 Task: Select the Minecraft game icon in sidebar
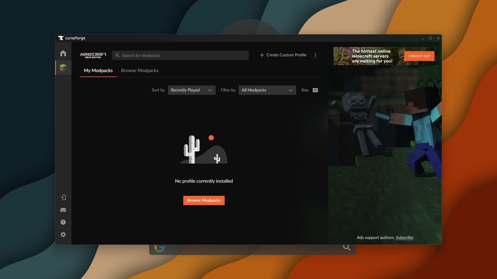tap(63, 68)
